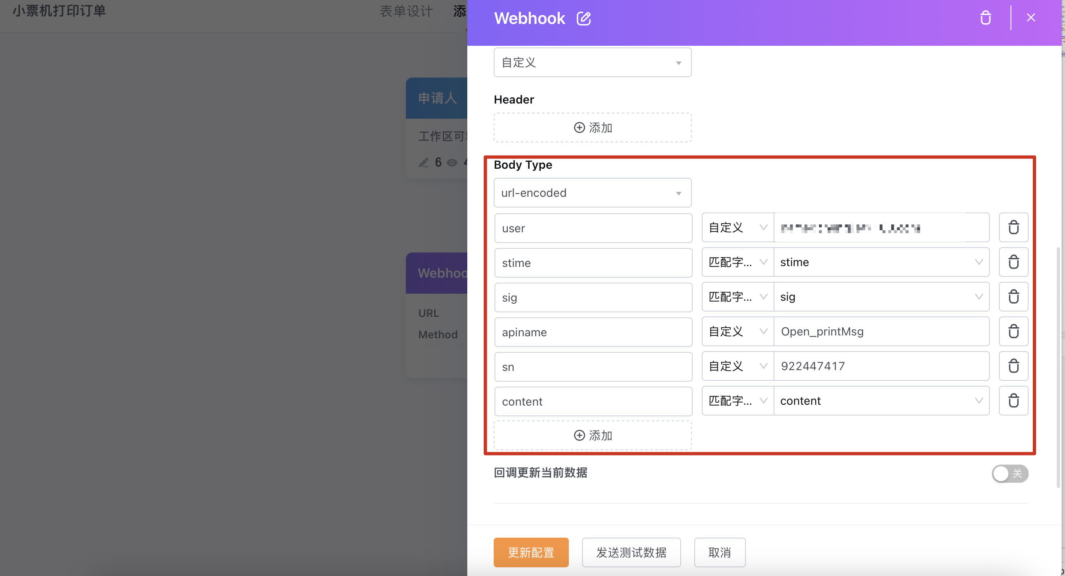Click the Open_printMsg value field
The height and width of the screenshot is (576, 1065).
pyautogui.click(x=881, y=331)
